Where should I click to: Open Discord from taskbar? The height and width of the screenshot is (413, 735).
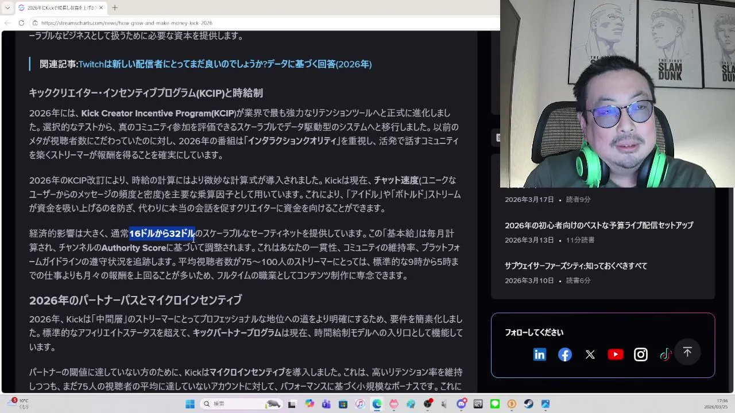click(x=461, y=404)
